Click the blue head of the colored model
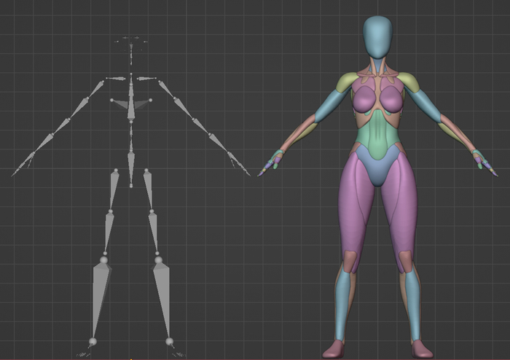Image resolution: width=510 pixels, height=360 pixels. pos(377,36)
